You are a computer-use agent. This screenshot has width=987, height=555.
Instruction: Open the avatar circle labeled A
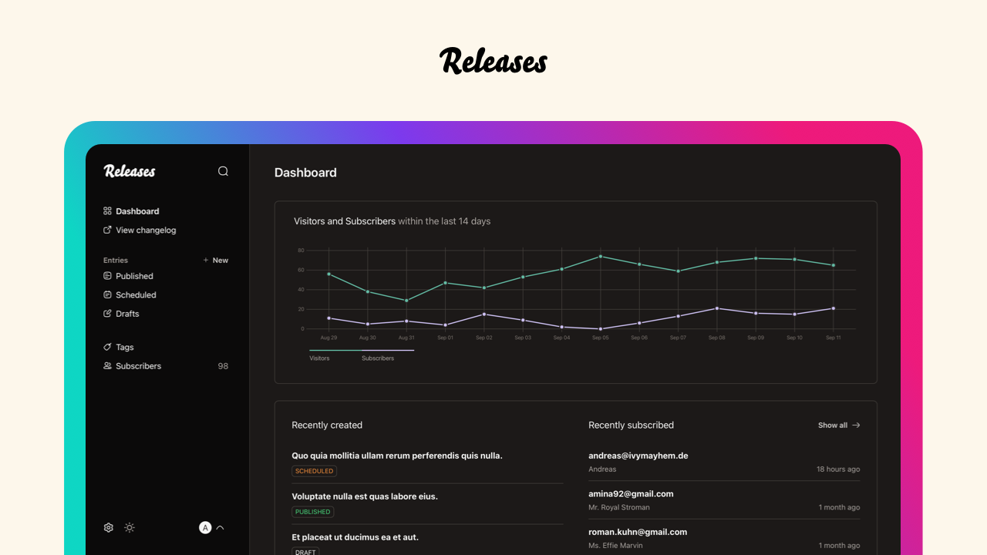tap(205, 527)
